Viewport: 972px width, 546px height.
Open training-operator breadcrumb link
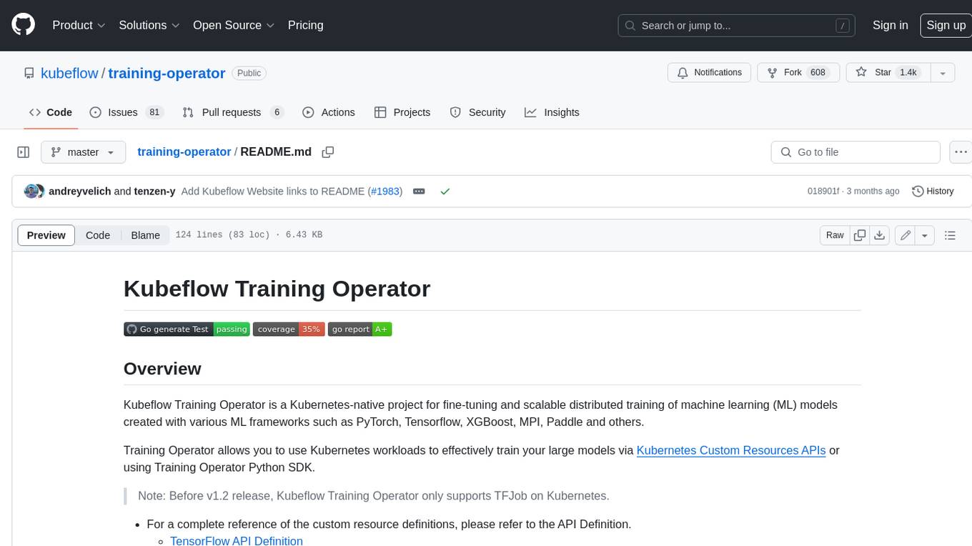point(184,152)
